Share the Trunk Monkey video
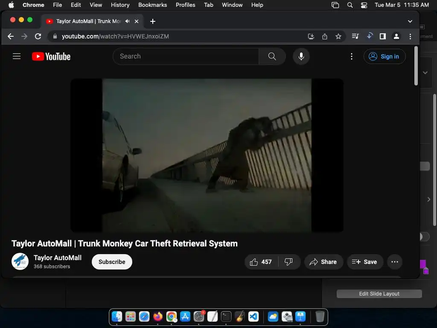The image size is (437, 328). pos(323,262)
